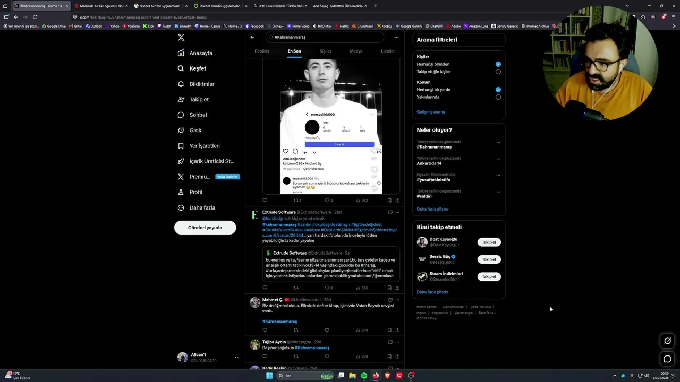The image size is (680, 382).
Task: Follow Dost Kayaoğlu with Takip et
Action: tap(489, 242)
